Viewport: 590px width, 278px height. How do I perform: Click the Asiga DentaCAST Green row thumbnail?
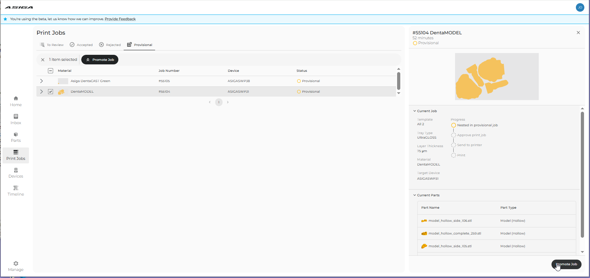(x=63, y=81)
